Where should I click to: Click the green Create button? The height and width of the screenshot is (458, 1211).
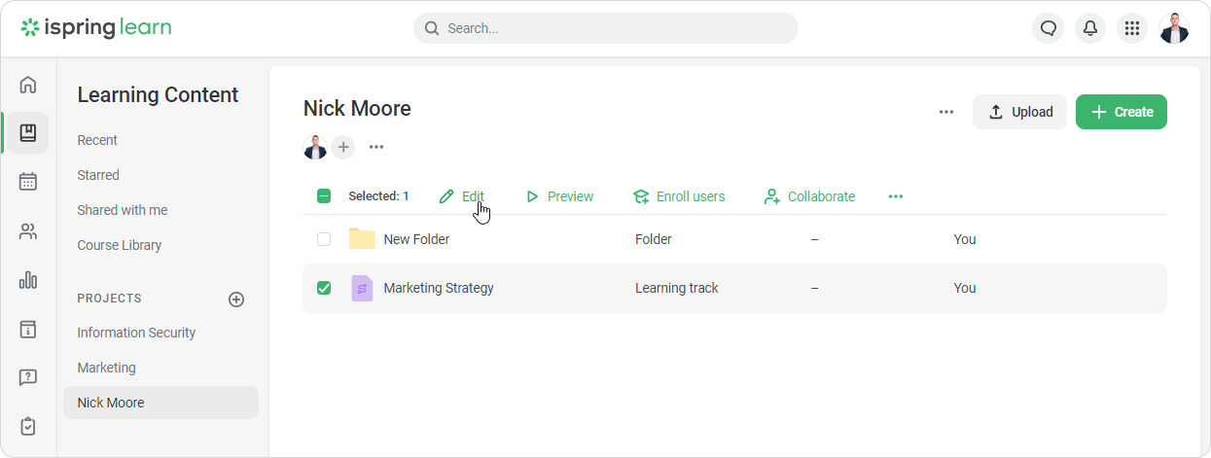1121,112
